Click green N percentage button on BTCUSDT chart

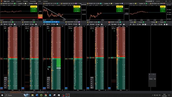pyautogui.click(x=163, y=9)
